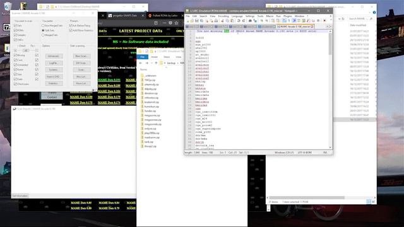Open browser page actions dots menu
The width and height of the screenshot is (404, 227).
click(x=164, y=23)
